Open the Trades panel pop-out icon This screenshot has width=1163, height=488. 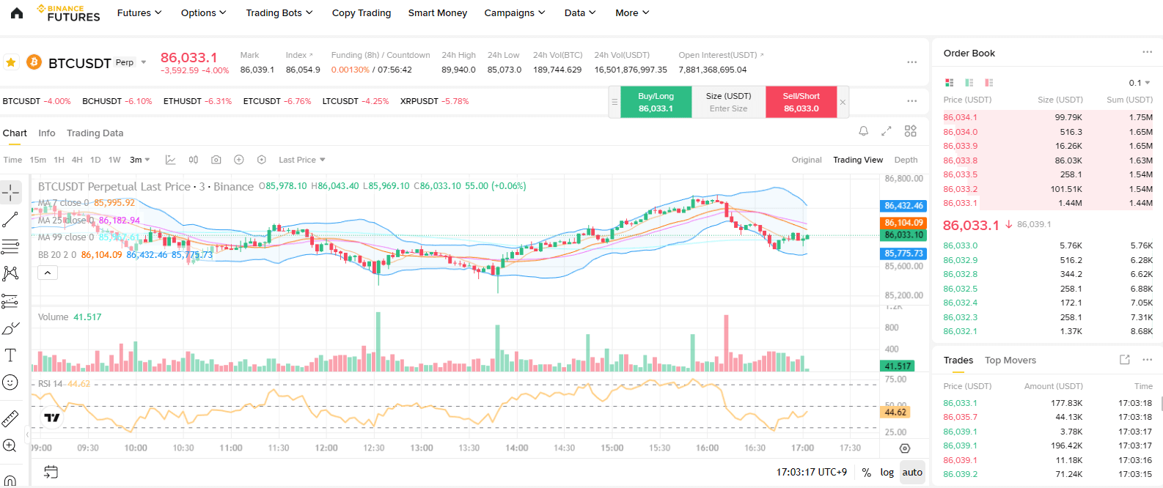point(1125,360)
